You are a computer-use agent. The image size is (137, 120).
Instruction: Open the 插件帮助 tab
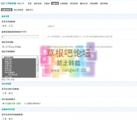click(104, 4)
